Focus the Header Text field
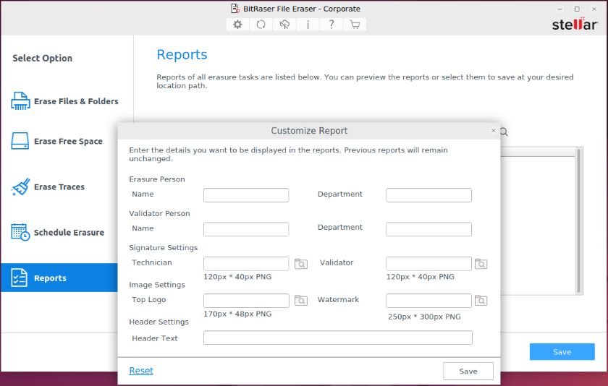This screenshot has height=386, width=608. [338, 338]
